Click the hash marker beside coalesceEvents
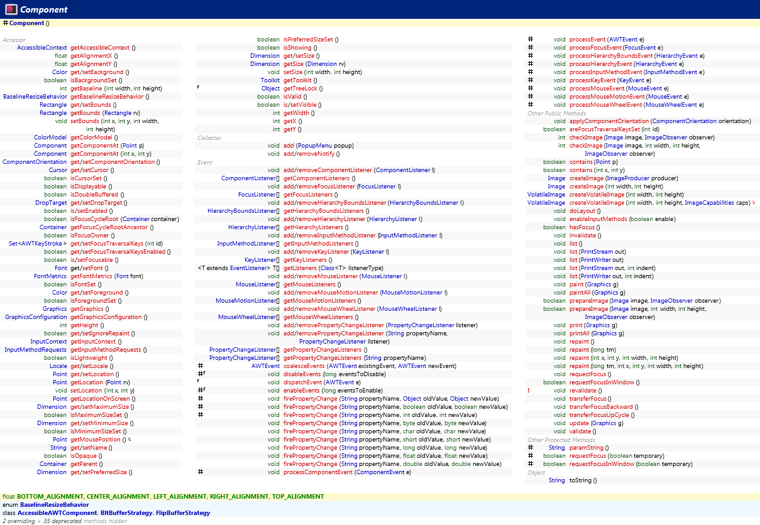This screenshot has height=525, width=760. coord(200,365)
